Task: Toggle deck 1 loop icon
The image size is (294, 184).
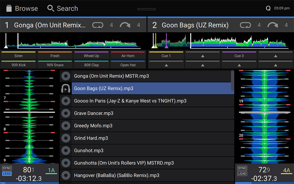Action: [98, 25]
